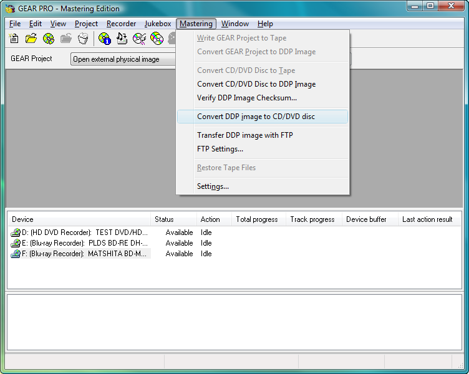Click the Status column header
Image resolution: width=469 pixels, height=374 pixels.
(165, 219)
